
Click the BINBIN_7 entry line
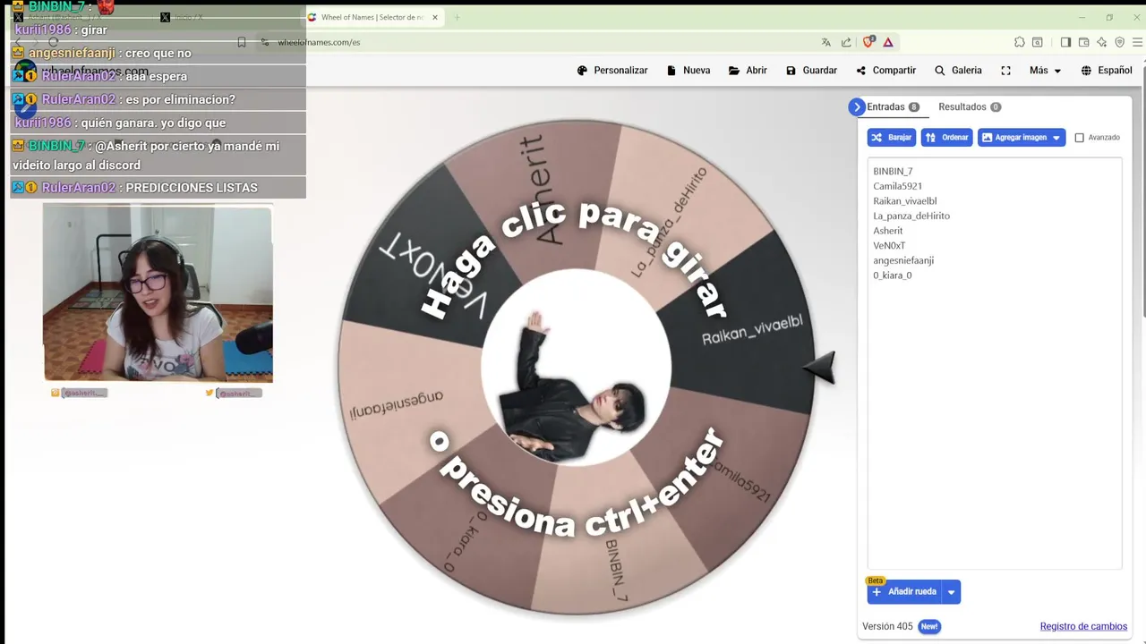point(893,171)
